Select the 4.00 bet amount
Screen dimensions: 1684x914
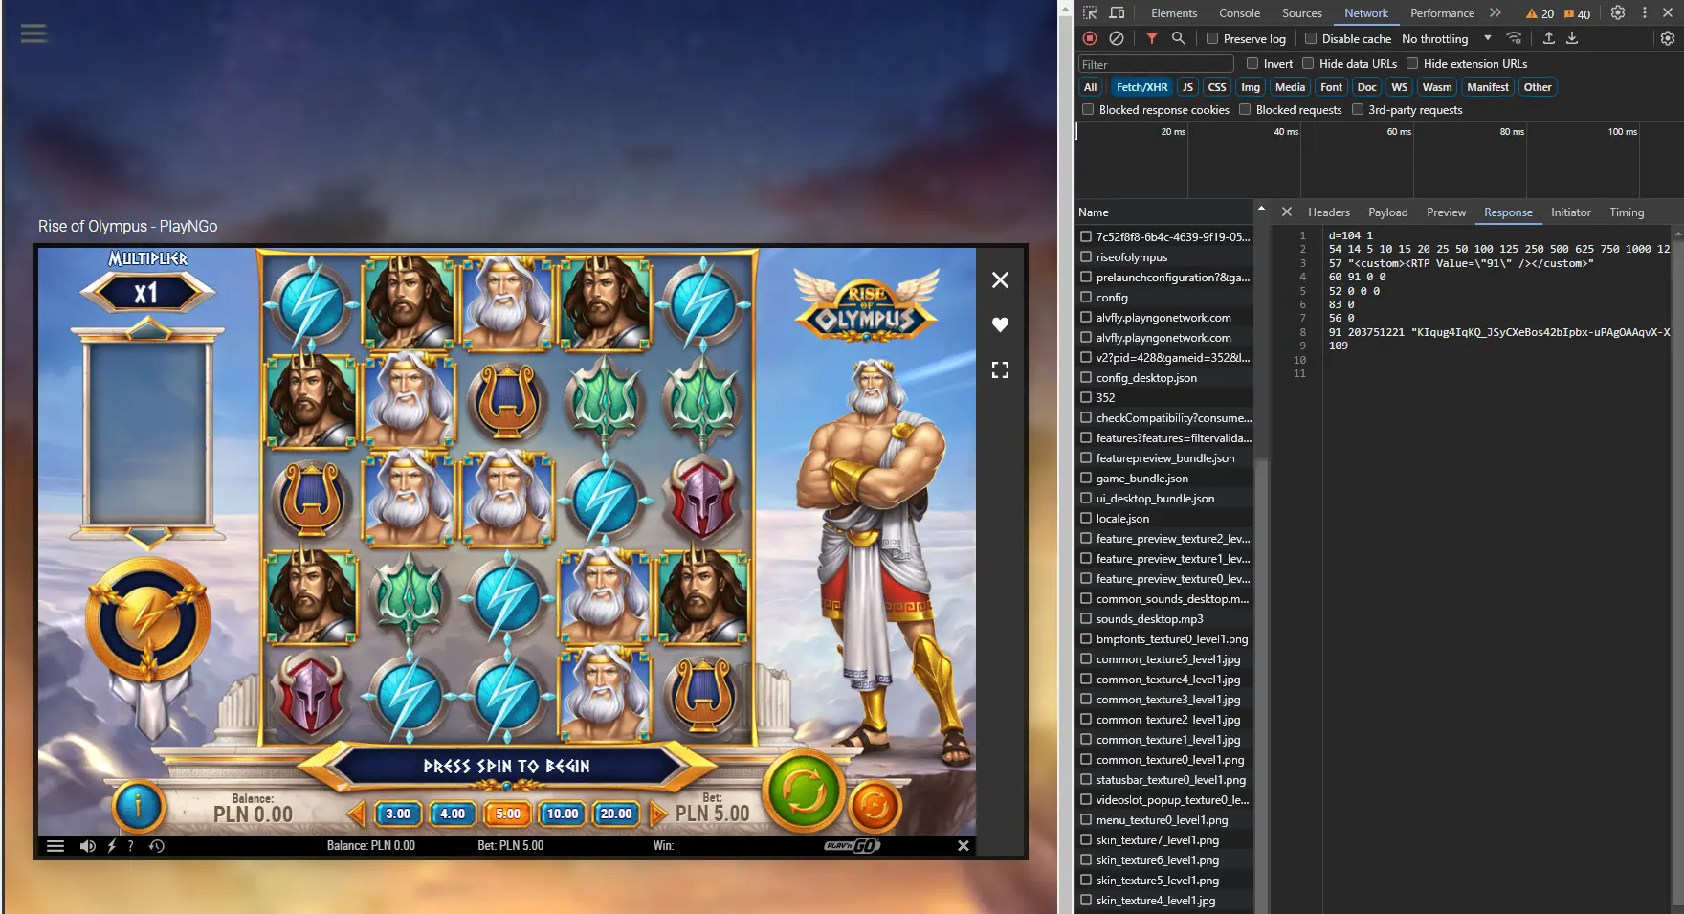point(453,814)
